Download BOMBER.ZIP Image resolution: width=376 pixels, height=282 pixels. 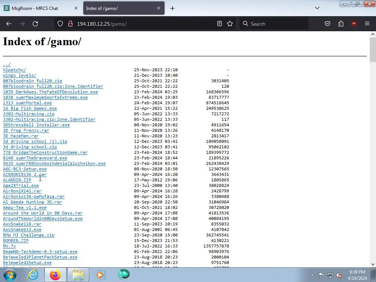15,241
